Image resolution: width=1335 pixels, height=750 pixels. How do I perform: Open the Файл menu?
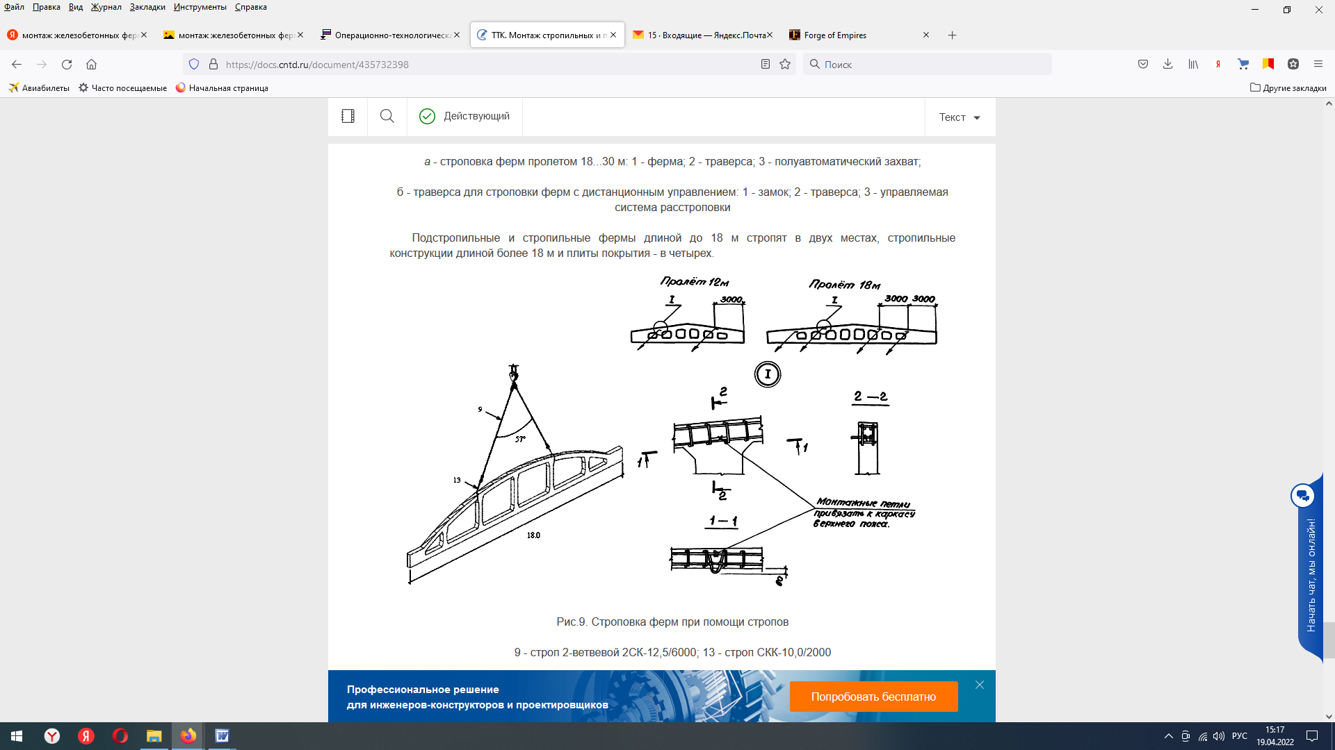(x=14, y=7)
